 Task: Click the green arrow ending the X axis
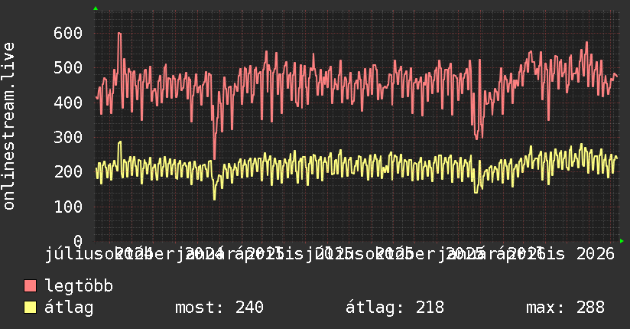(x=622, y=241)
